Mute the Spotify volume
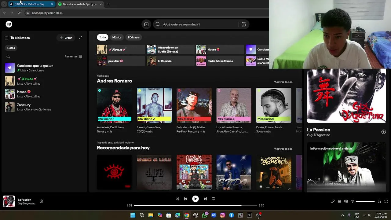 pyautogui.click(x=353, y=201)
